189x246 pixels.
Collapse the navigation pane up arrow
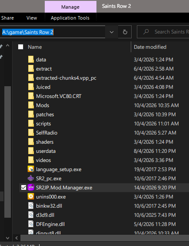(x=7, y=46)
